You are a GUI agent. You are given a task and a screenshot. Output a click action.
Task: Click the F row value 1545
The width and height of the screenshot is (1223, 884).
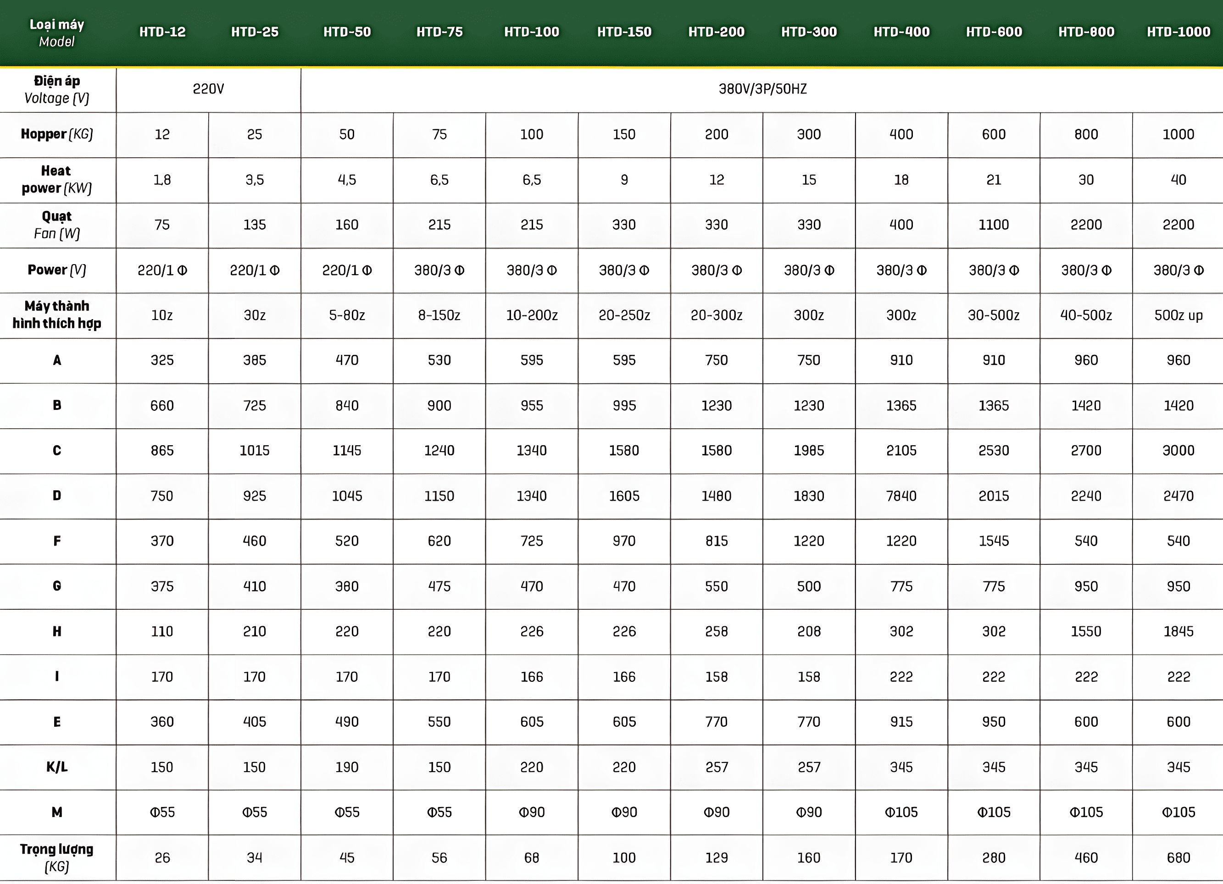pos(994,541)
